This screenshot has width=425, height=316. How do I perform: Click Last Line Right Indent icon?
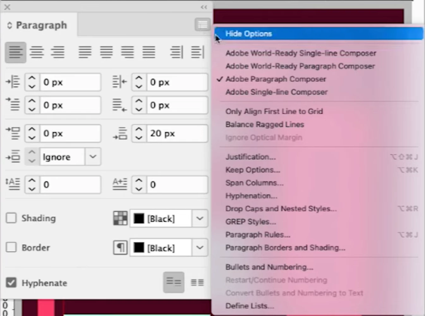(x=120, y=105)
